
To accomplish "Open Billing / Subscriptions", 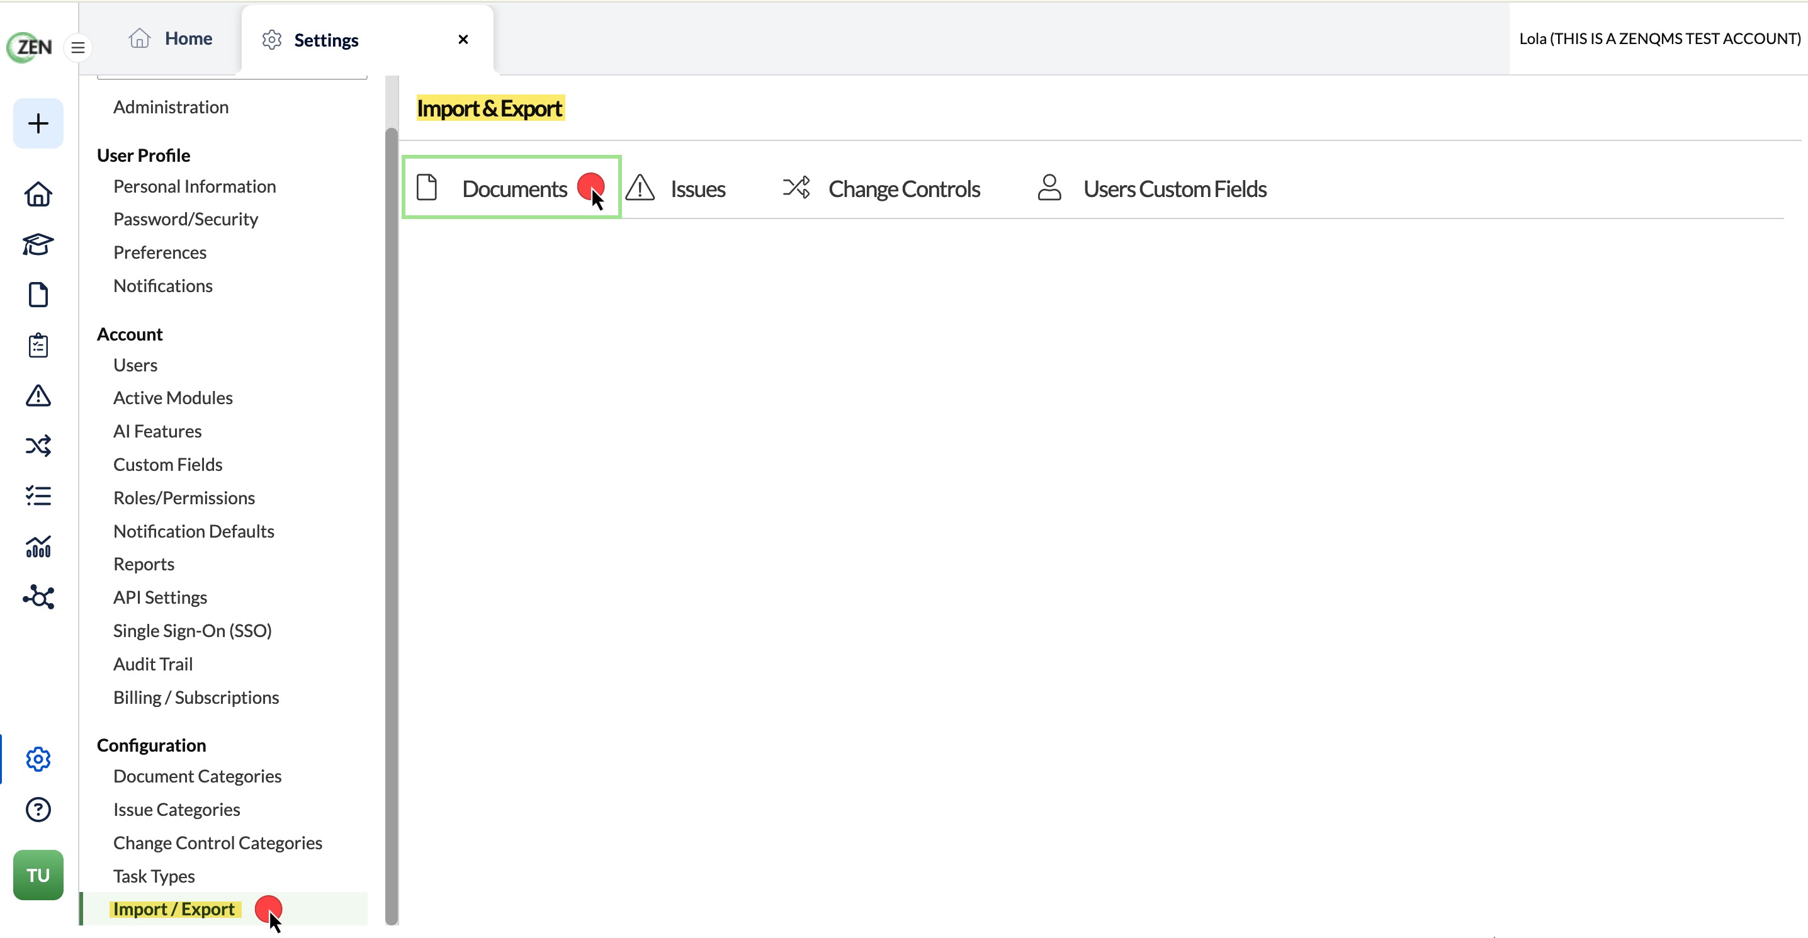I will (196, 697).
